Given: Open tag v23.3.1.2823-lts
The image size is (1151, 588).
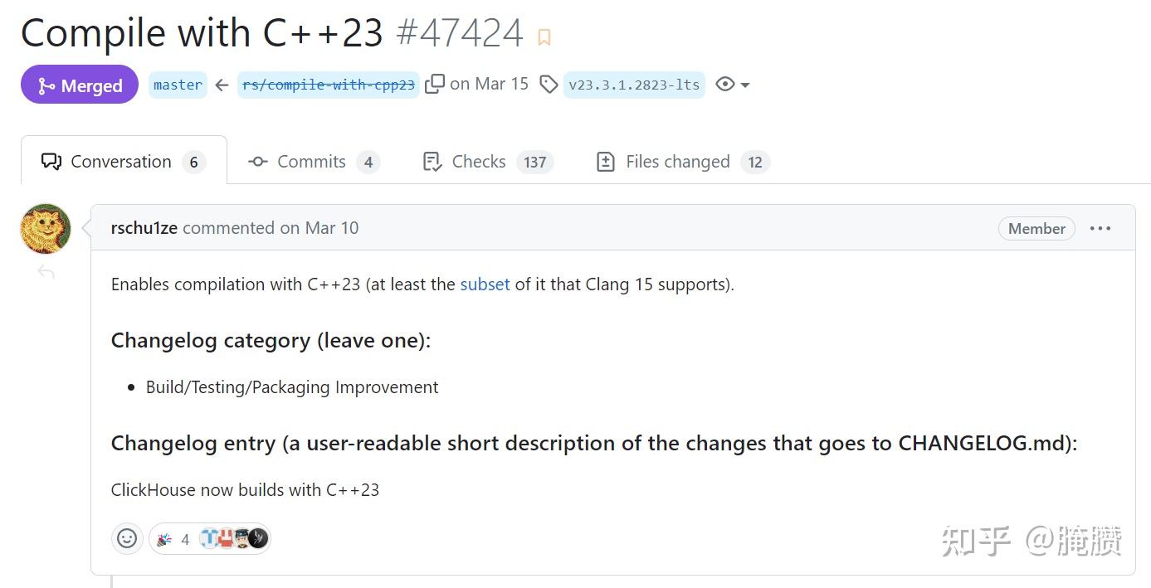Looking at the screenshot, I should coord(634,84).
